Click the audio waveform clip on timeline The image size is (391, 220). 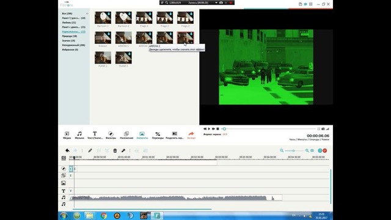pyautogui.click(x=176, y=198)
